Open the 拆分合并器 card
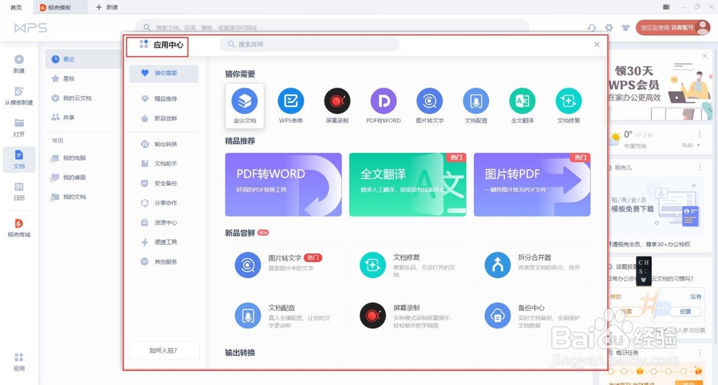The image size is (718, 385). point(533,265)
